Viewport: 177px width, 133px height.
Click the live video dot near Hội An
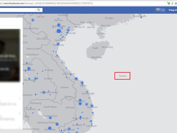point(82,83)
